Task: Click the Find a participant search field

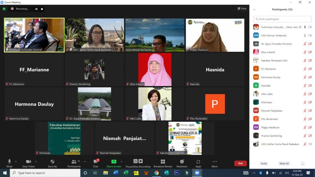Action: pos(282,19)
